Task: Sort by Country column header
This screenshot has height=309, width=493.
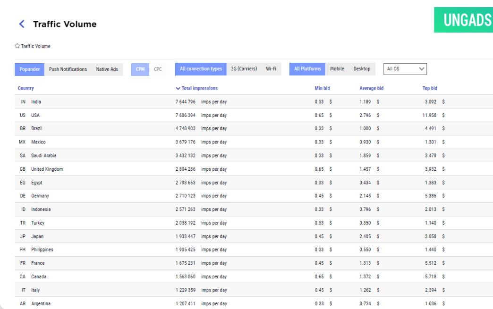Action: tap(26, 88)
